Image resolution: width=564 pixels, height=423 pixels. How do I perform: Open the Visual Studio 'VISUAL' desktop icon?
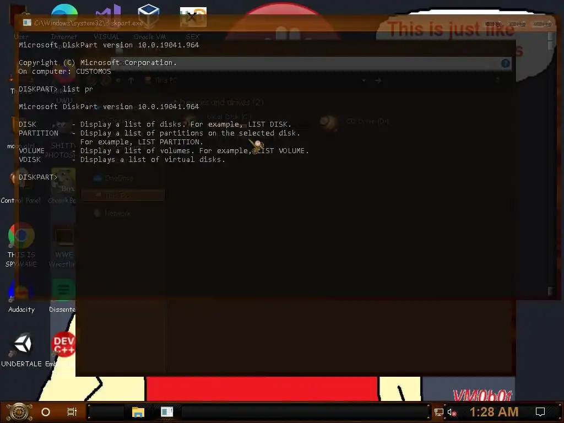click(x=107, y=22)
